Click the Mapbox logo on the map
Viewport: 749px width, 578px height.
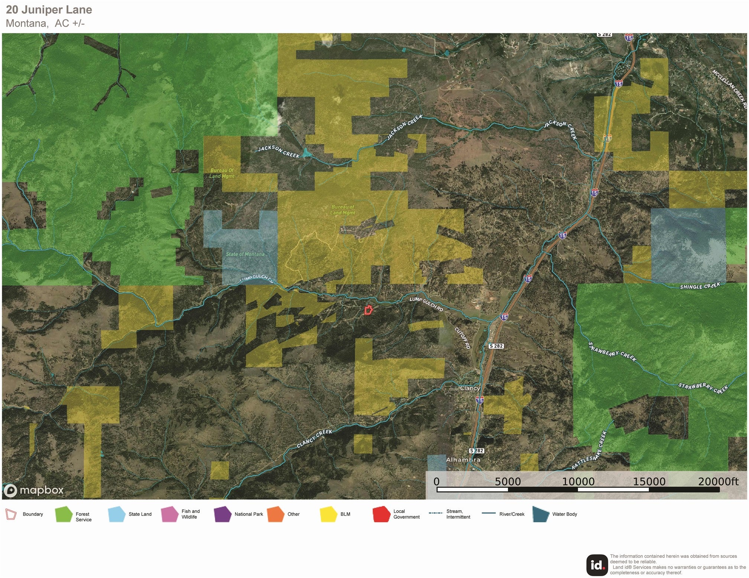point(34,490)
